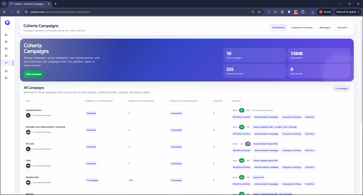Click the K extension icon in toolbar
Image resolution: width=363 pixels, height=195 pixels.
coord(282,12)
